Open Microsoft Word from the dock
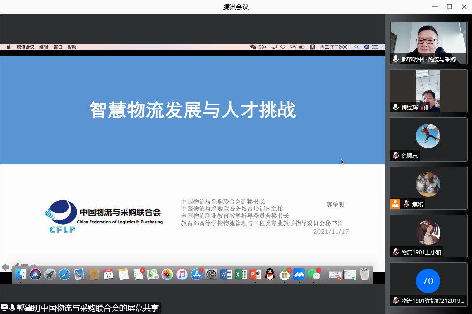The height and width of the screenshot is (314, 472). point(226,275)
